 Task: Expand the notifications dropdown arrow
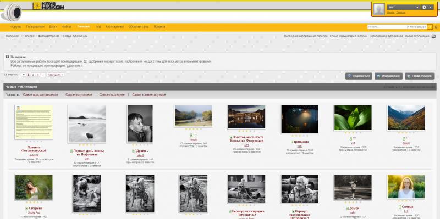[x=431, y=7]
